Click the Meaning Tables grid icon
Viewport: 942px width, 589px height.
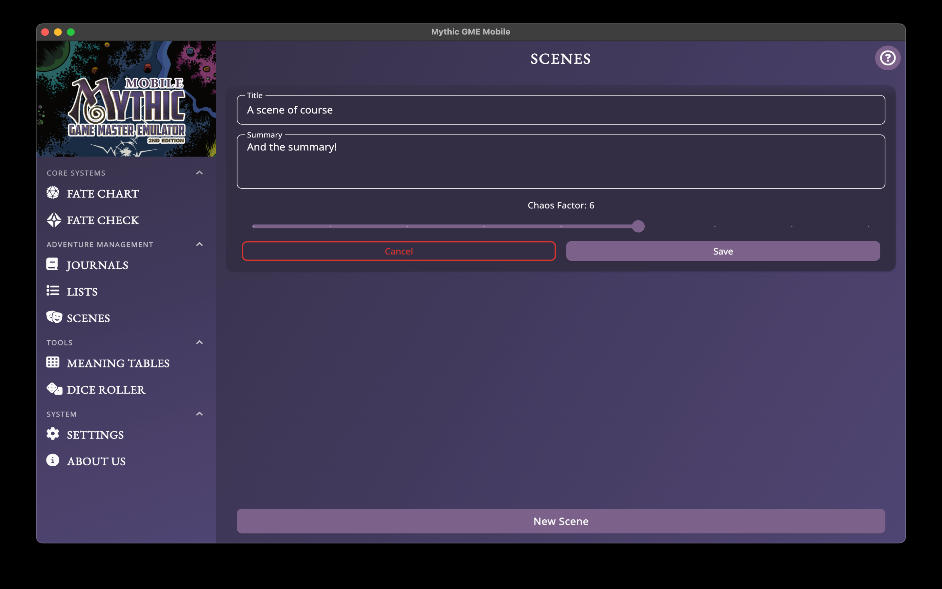53,362
